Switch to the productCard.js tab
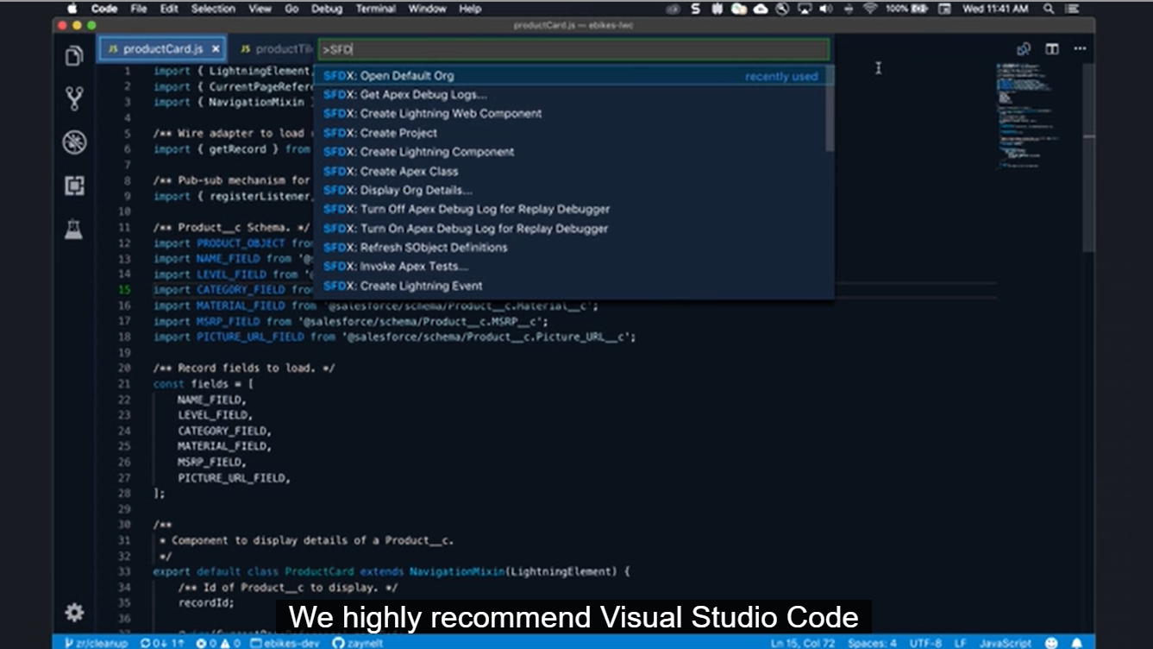Image resolution: width=1153 pixels, height=649 pixels. point(164,49)
